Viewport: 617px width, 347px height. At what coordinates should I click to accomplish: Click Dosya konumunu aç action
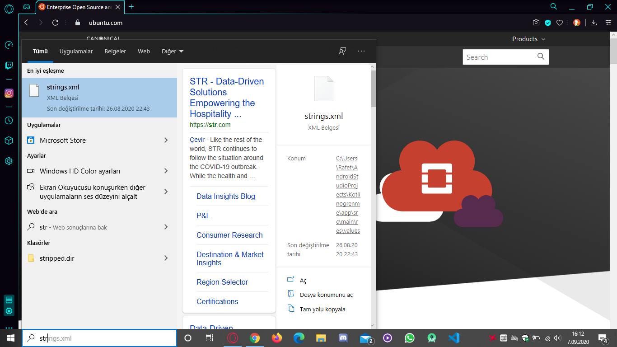(x=326, y=295)
